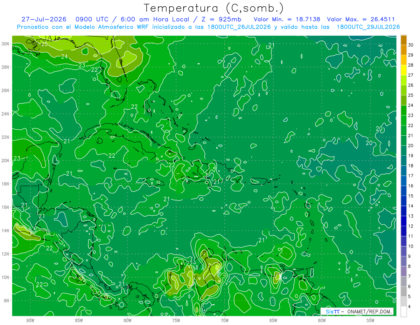Image resolution: width=420 pixels, height=325 pixels.
Task: Click the "1800UTC_29JUL2026" valid-until time
Action: (x=368, y=27)
